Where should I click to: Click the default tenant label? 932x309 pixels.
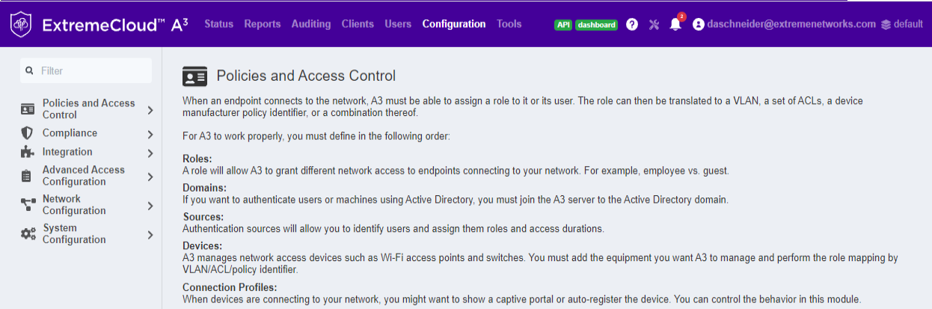point(908,24)
